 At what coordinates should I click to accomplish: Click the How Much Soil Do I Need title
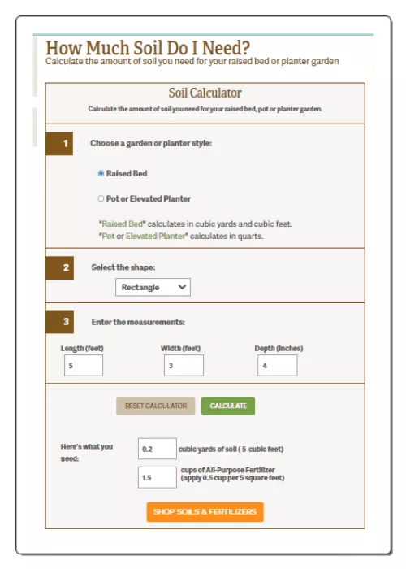148,48
